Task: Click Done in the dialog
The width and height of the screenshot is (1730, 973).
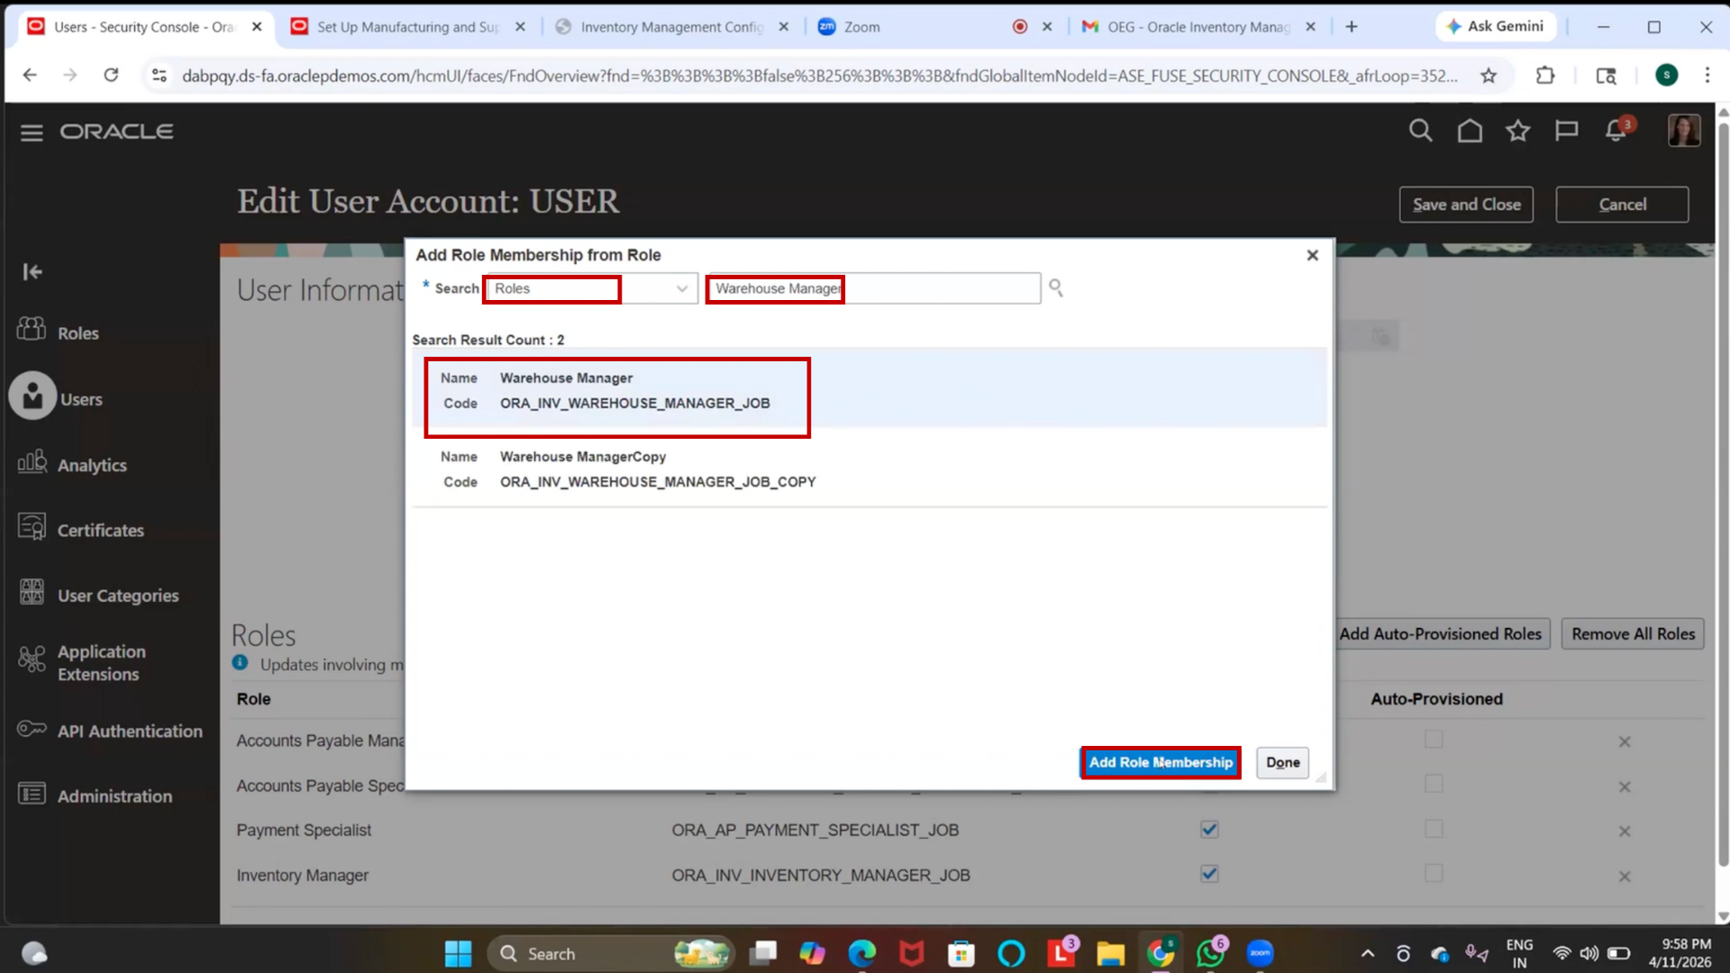Action: coord(1282,762)
